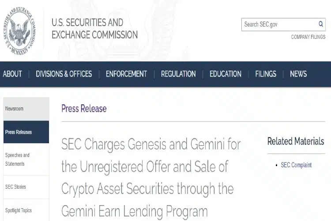Click the search magnifier icon
The width and height of the screenshot is (331, 221).
click(x=321, y=24)
